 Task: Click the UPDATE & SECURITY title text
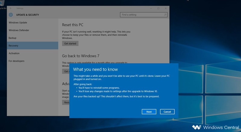(28, 15)
